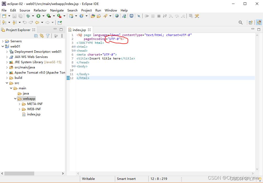Image resolution: width=263 pixels, height=183 pixels.
Task: Expand the Servers project node
Action: (3, 41)
